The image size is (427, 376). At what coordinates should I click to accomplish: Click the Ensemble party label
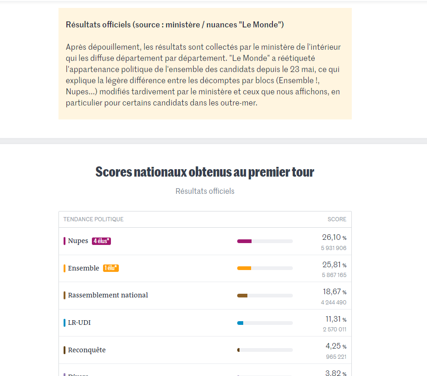tap(84, 268)
